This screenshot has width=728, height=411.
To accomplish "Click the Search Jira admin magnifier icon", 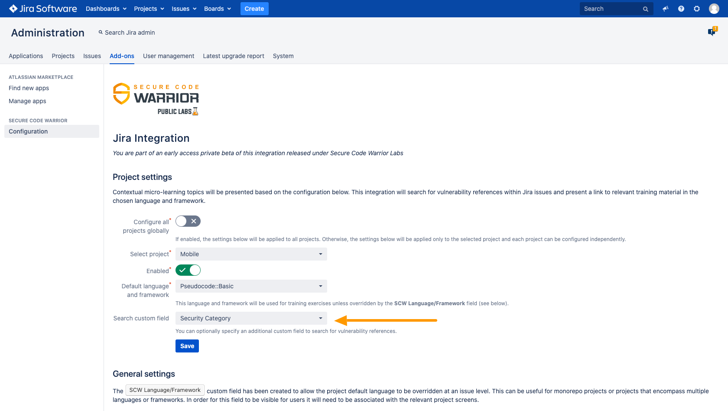I will (x=101, y=32).
